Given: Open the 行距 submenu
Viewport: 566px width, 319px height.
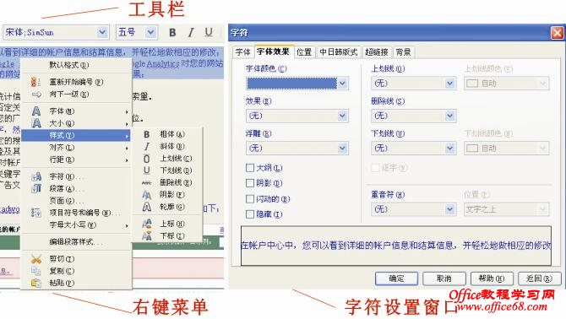Looking at the screenshot, I should (76, 159).
